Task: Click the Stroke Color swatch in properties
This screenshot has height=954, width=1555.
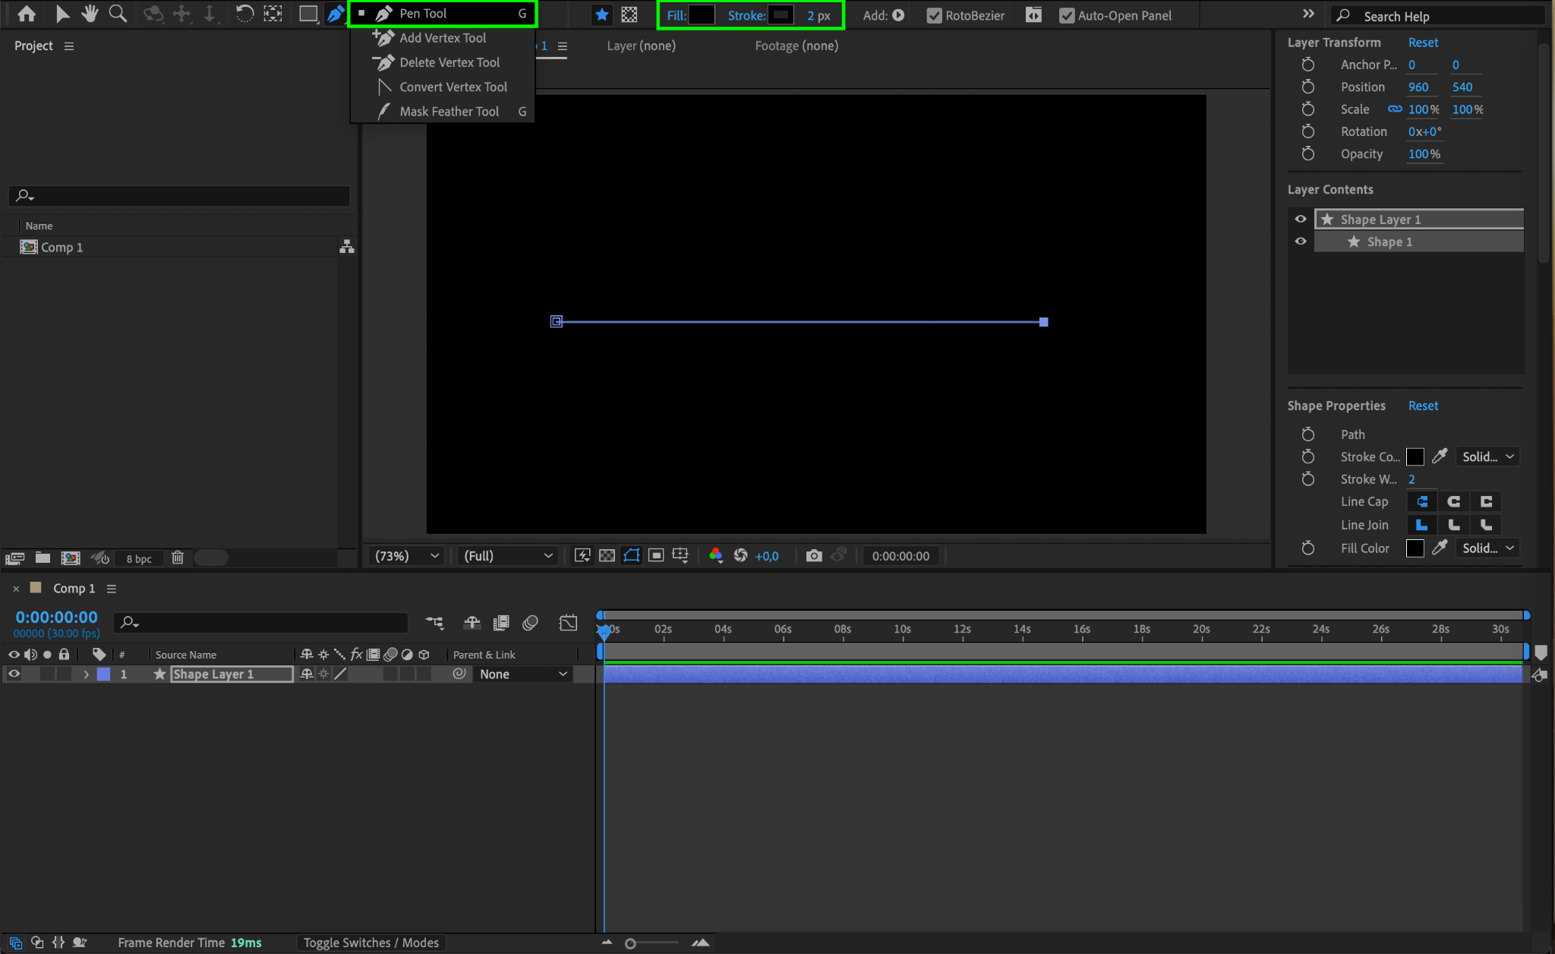Action: point(1415,457)
